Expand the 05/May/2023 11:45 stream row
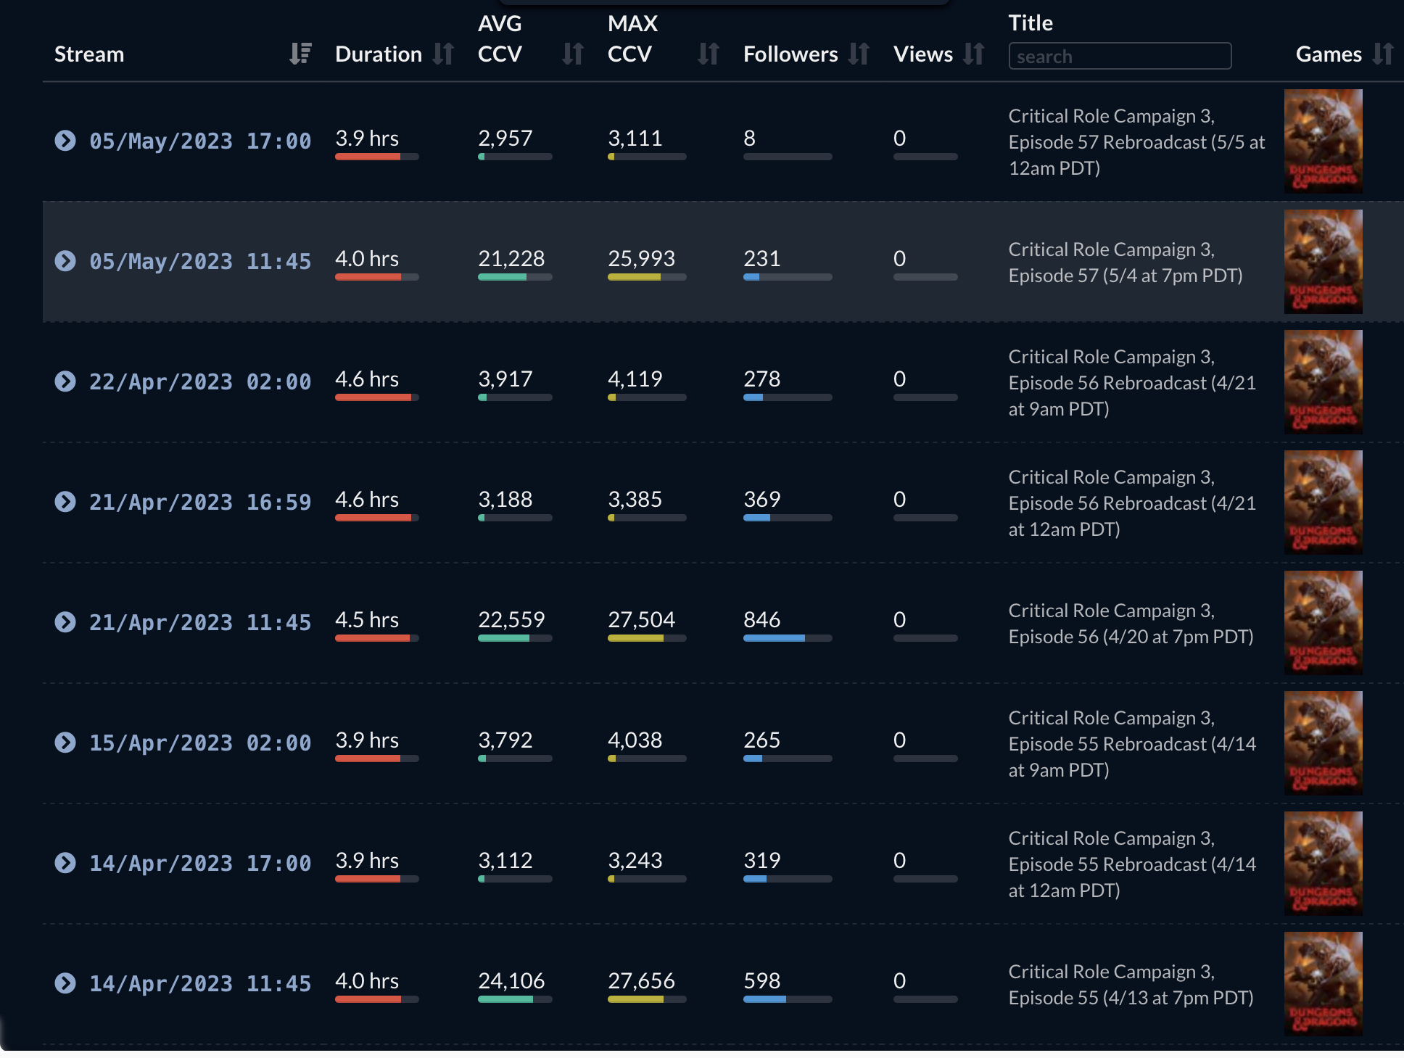 pyautogui.click(x=65, y=261)
